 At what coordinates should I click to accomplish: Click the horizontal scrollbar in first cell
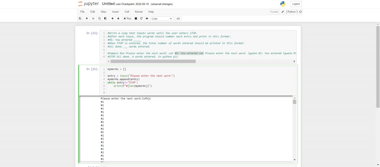[x=152, y=61]
